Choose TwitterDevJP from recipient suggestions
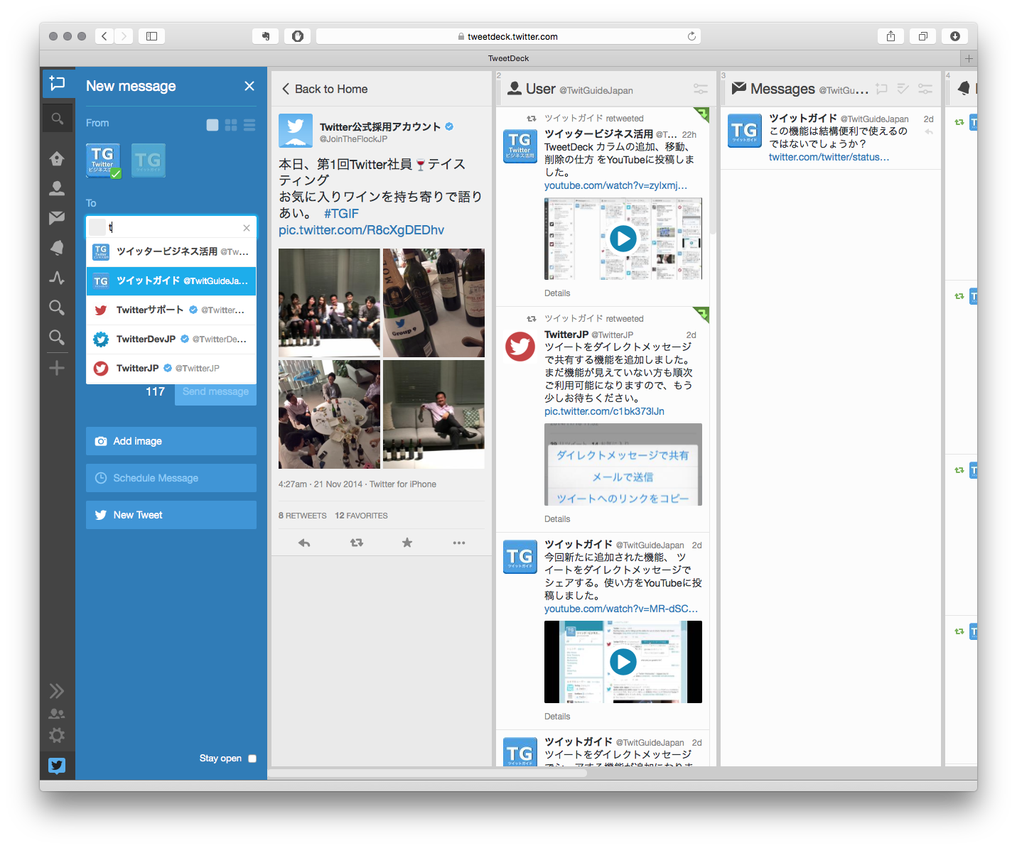 tap(171, 339)
